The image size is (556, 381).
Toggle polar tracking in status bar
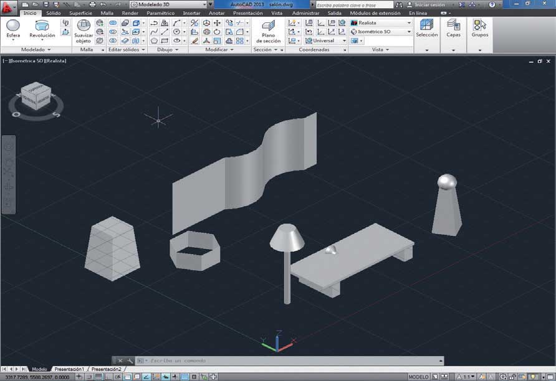click(118, 377)
